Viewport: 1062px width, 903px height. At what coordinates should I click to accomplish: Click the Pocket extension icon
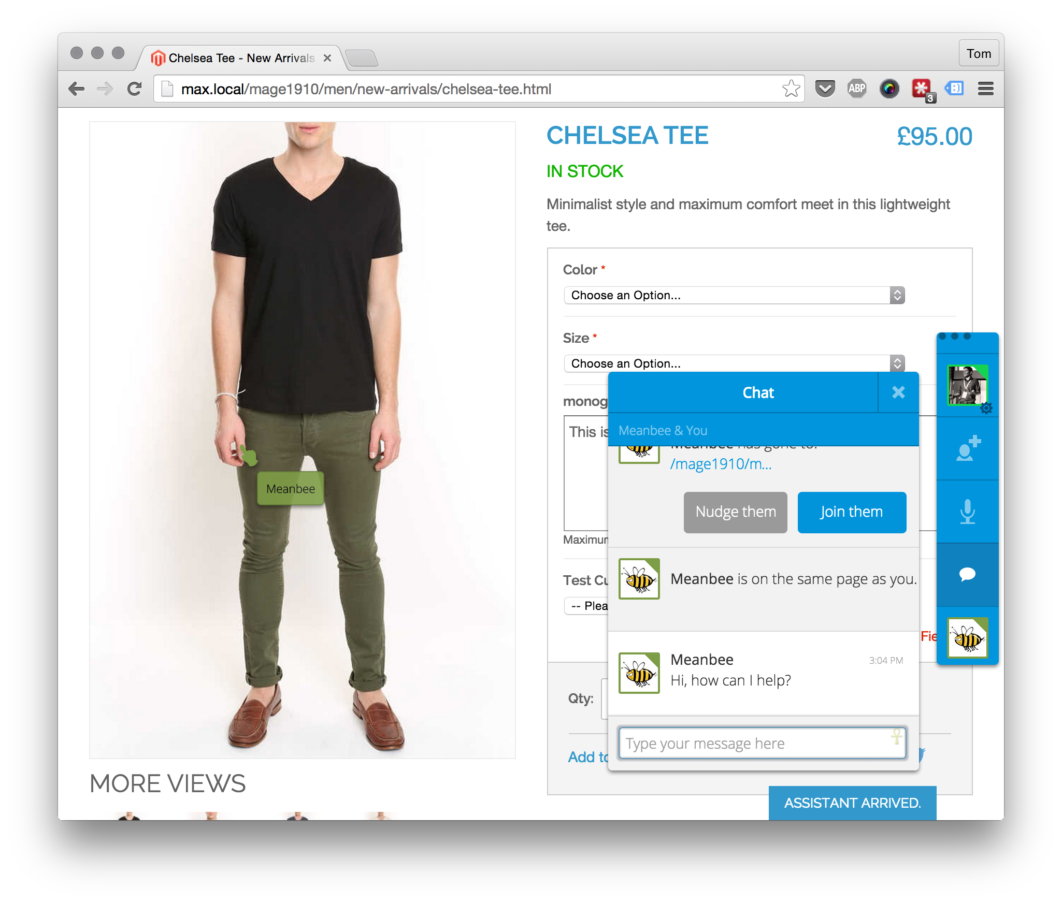[825, 89]
